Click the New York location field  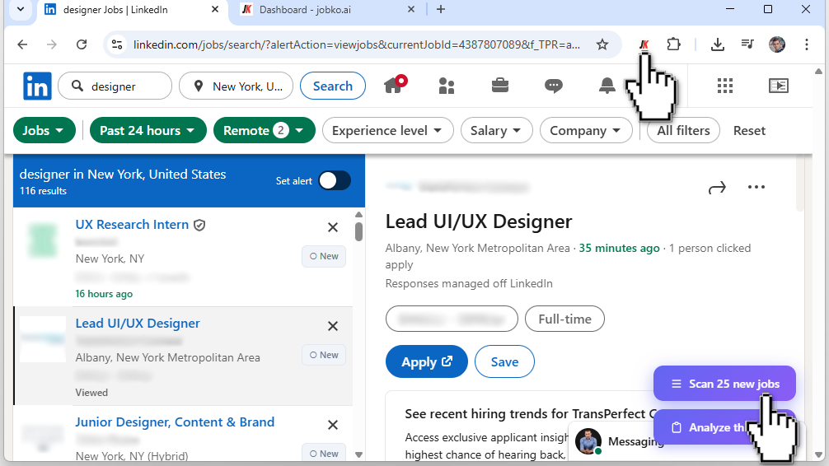tap(236, 86)
